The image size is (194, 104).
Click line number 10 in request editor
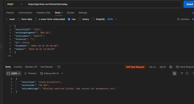[9, 56]
